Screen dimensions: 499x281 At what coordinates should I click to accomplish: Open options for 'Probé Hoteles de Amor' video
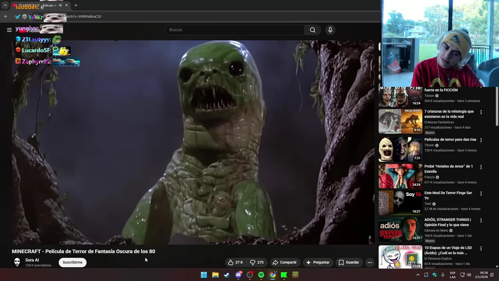(x=481, y=167)
